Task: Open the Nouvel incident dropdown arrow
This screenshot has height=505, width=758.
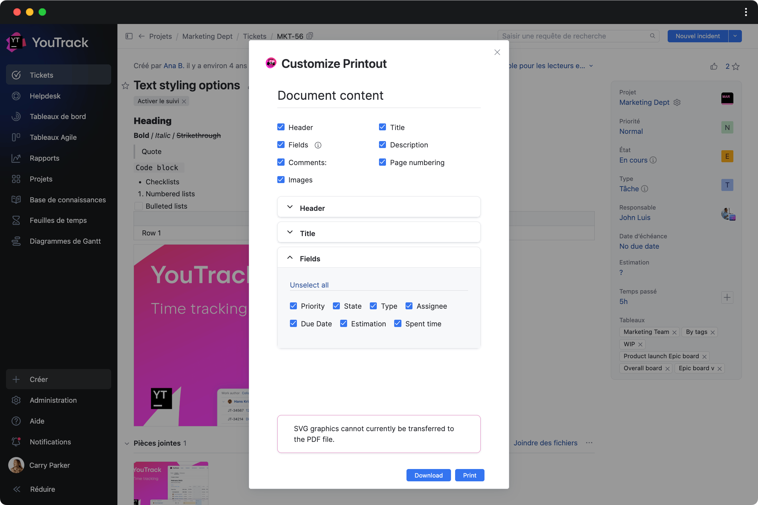Action: pos(735,36)
